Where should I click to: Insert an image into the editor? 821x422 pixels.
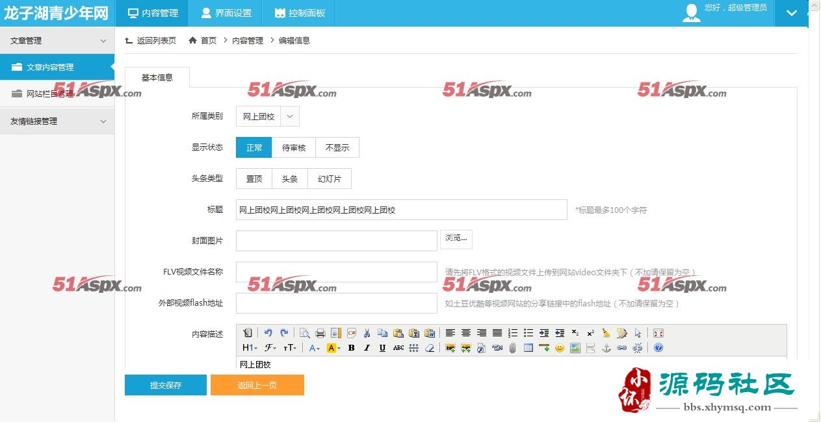click(x=450, y=348)
